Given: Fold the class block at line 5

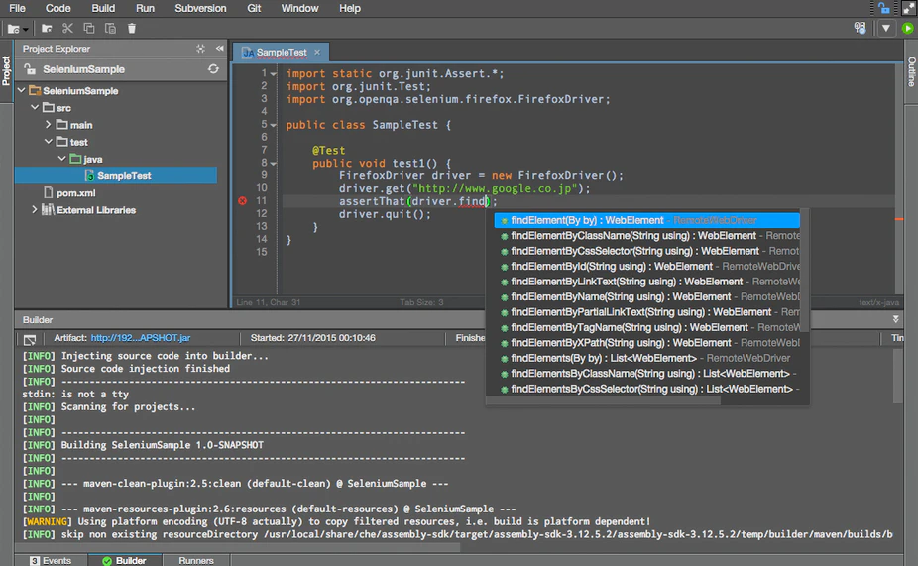Looking at the screenshot, I should pyautogui.click(x=274, y=125).
